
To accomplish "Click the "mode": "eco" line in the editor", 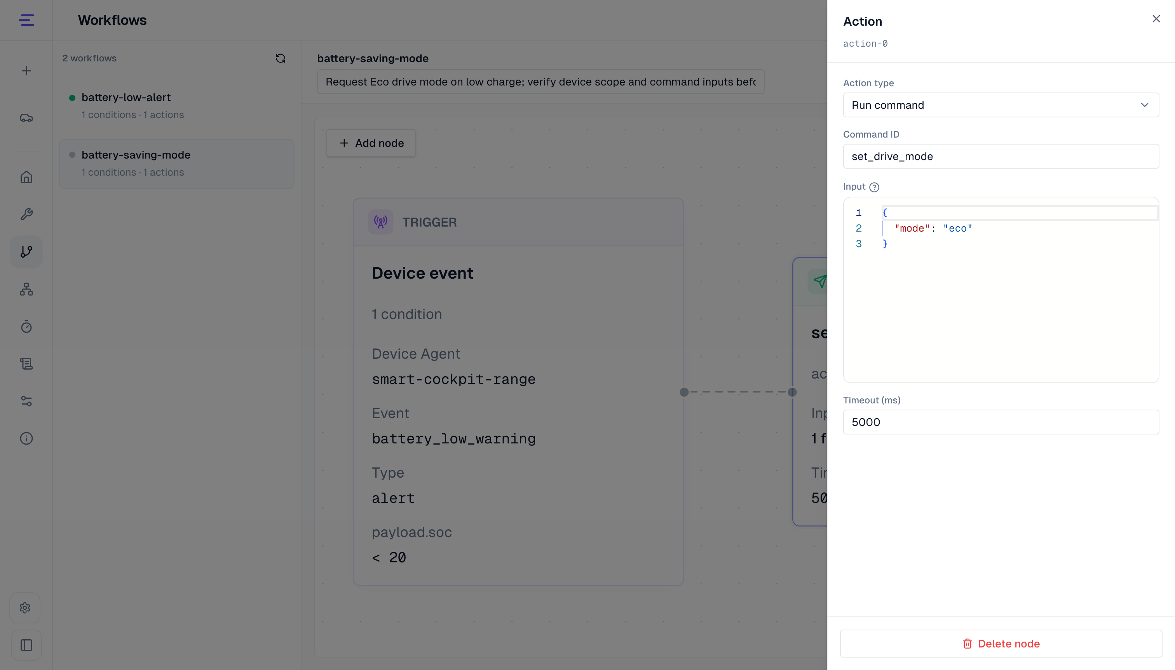I will (933, 228).
